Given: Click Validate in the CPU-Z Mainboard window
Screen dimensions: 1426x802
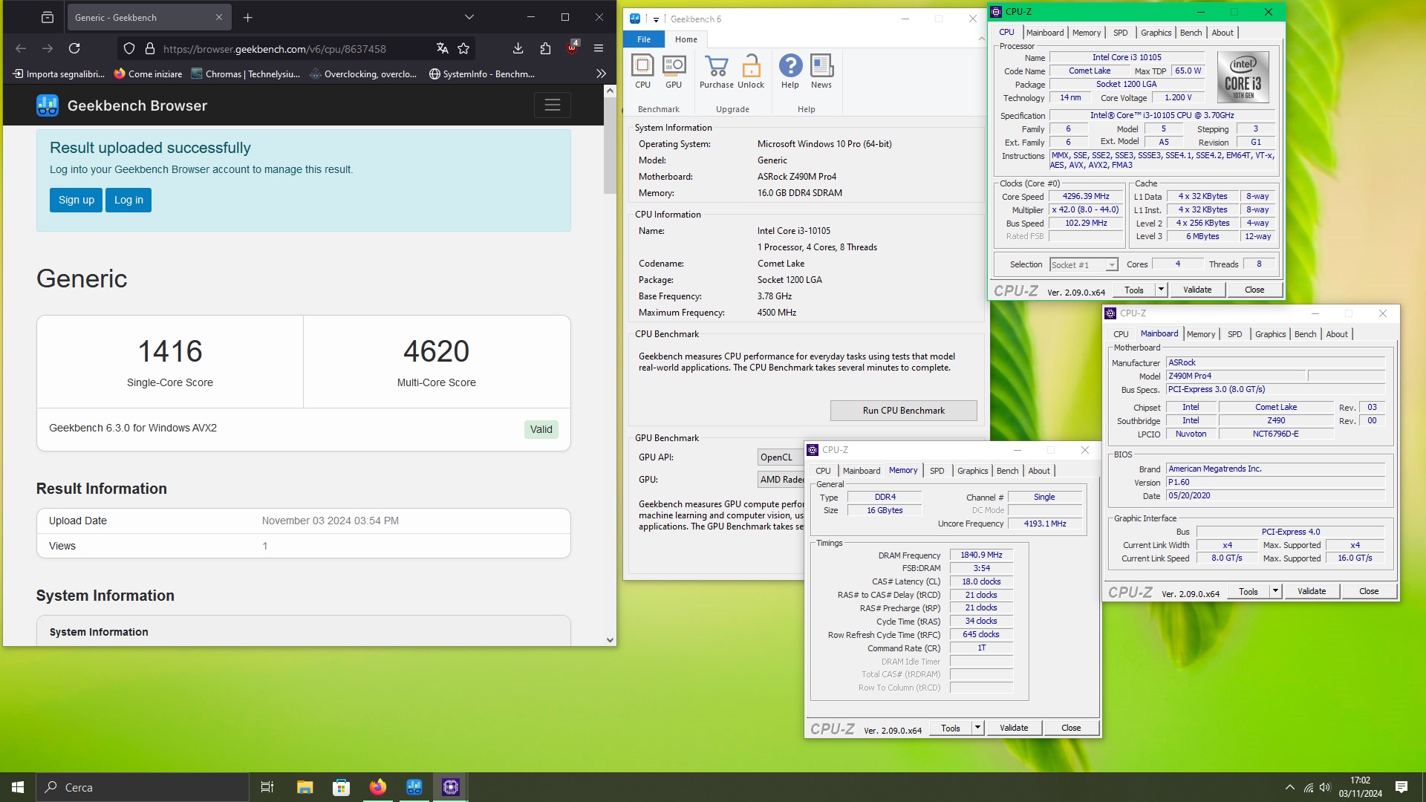Looking at the screenshot, I should tap(1311, 591).
